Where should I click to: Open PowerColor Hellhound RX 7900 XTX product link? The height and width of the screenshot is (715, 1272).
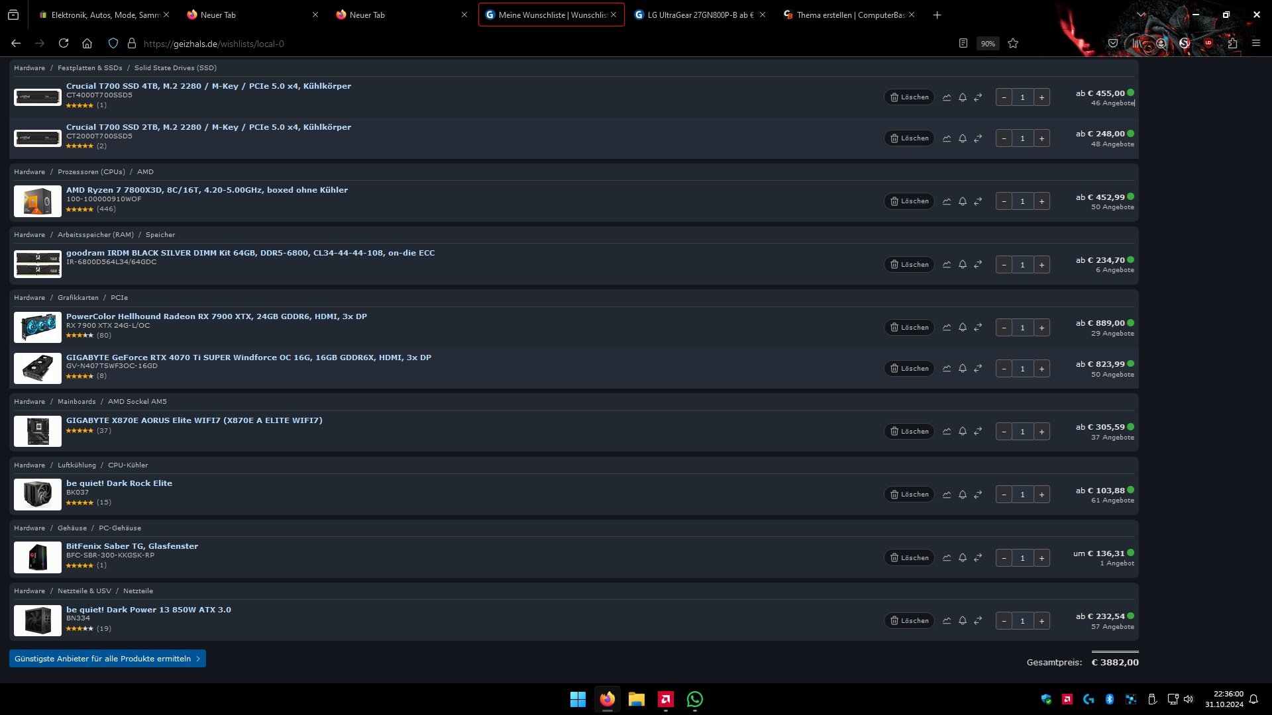coord(216,316)
